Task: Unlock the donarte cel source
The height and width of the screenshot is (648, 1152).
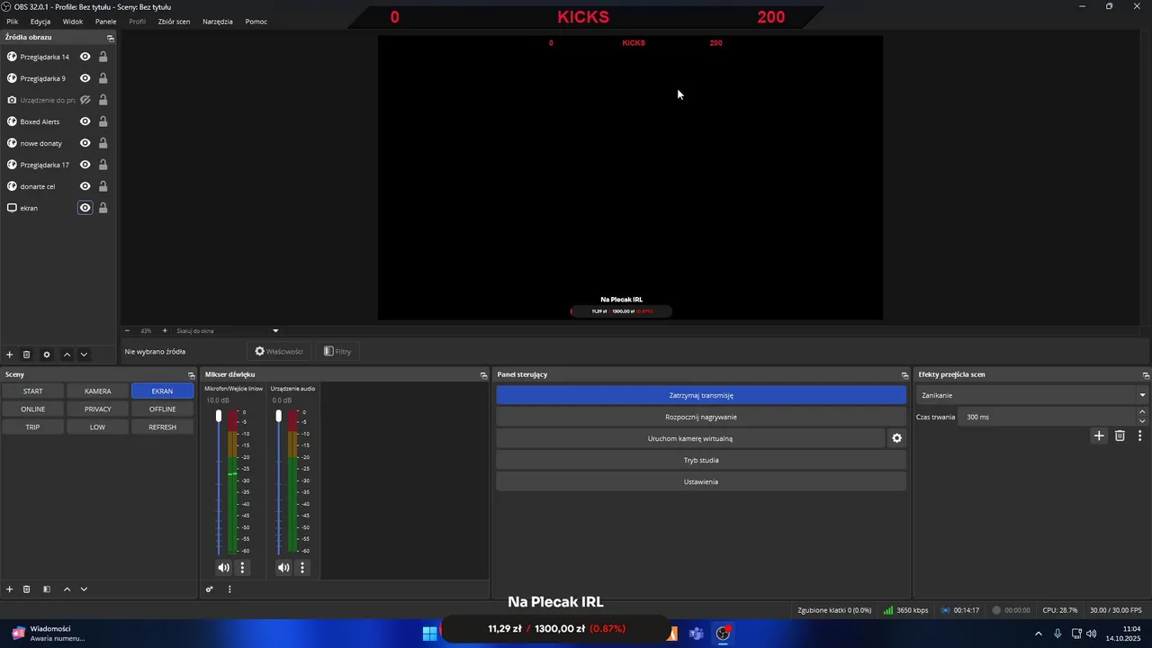Action: coord(103,186)
